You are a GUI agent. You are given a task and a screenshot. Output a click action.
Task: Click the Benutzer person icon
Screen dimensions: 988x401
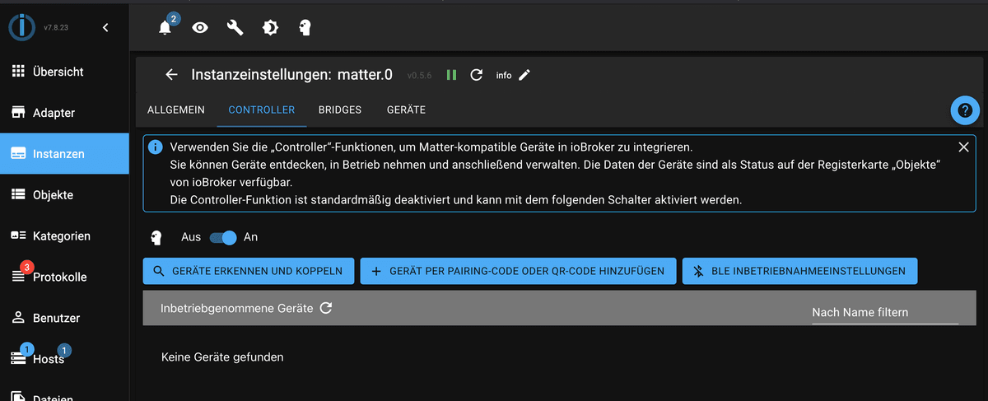(x=18, y=318)
